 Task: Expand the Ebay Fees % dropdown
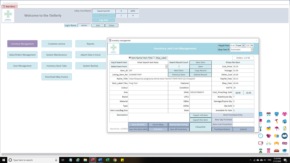[252, 50]
